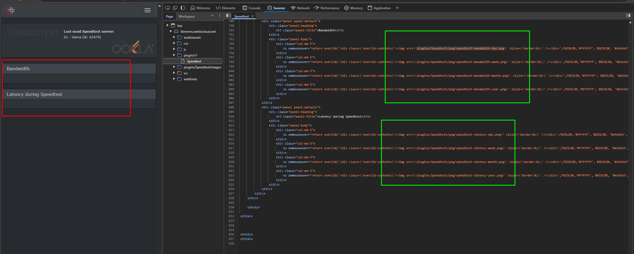
Task: Click the plus icon for more tools
Action: (397, 8)
